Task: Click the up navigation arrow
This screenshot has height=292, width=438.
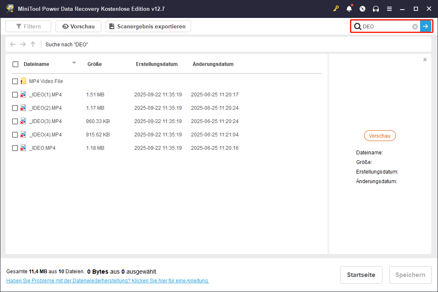Action: pyautogui.click(x=33, y=44)
